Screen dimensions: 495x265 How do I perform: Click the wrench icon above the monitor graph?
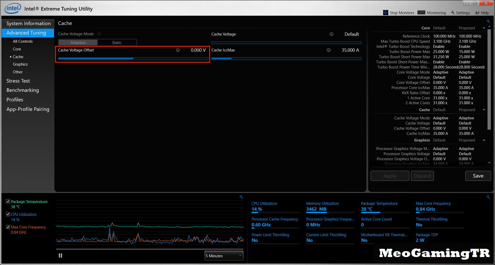pyautogui.click(x=241, y=197)
